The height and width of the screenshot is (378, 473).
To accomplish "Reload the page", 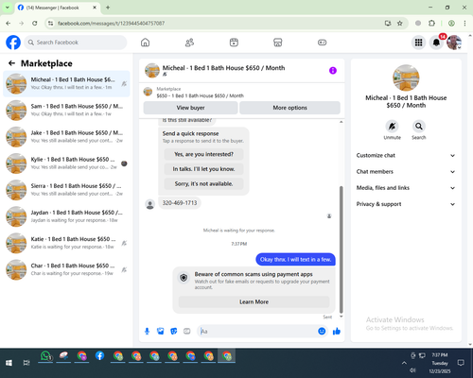I will pos(35,23).
